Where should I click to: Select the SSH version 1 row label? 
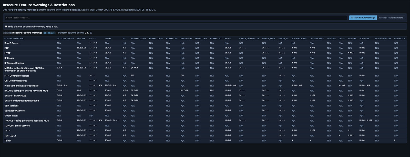12,106
